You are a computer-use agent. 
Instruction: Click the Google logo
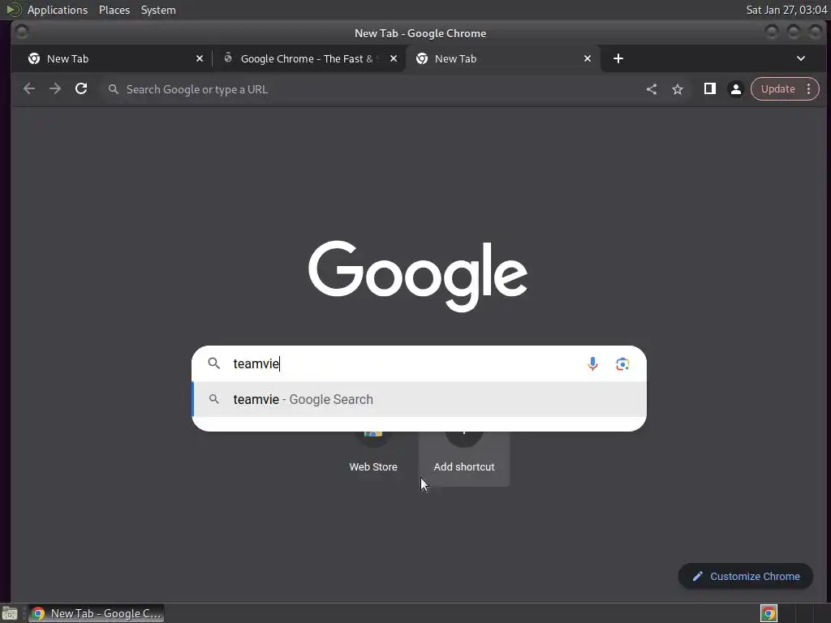418,276
